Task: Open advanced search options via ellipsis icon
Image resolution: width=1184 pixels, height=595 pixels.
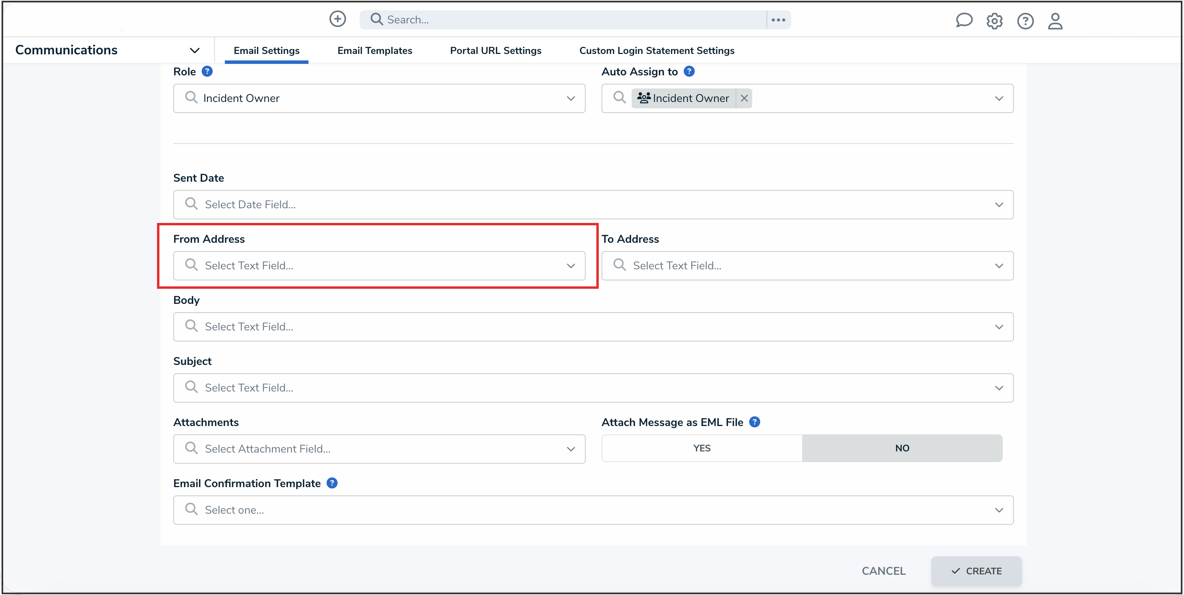Action: pyautogui.click(x=778, y=20)
